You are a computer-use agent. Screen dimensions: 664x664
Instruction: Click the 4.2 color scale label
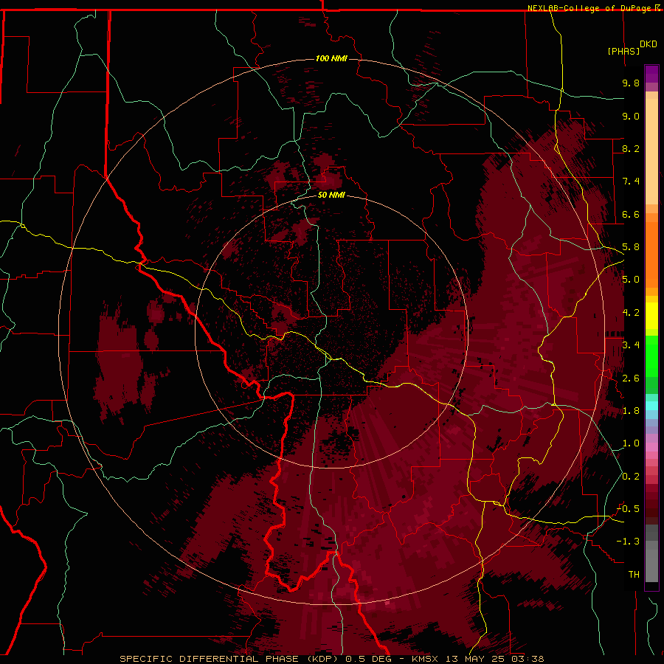(x=631, y=313)
